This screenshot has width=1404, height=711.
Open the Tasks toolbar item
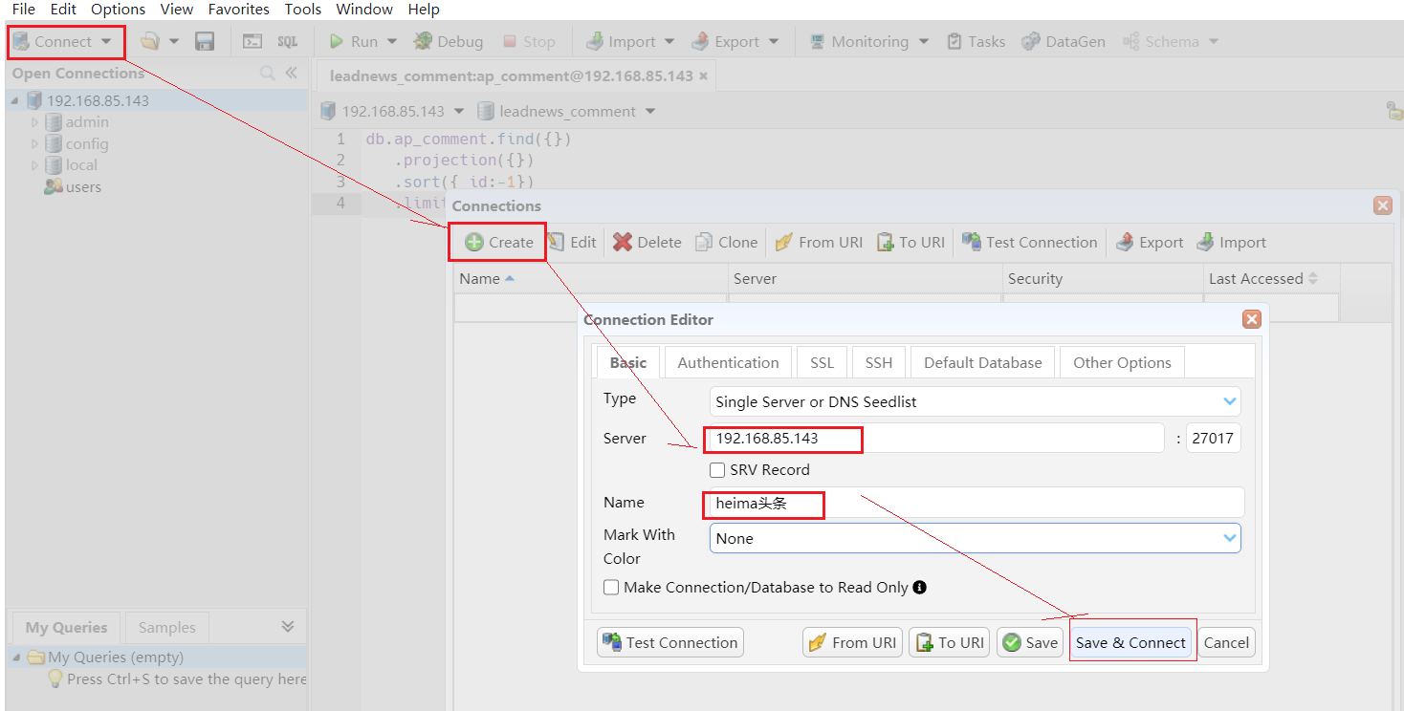[976, 42]
